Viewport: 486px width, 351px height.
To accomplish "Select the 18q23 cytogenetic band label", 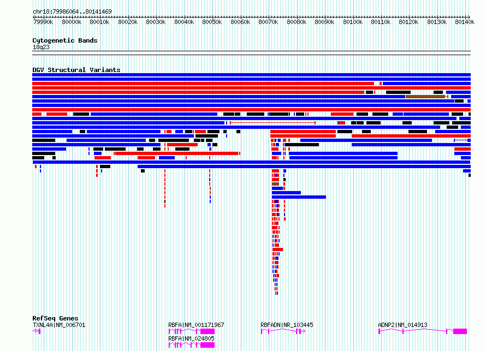I will tap(41, 47).
